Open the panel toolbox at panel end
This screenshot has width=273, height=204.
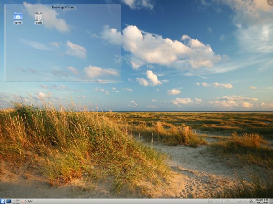coord(271,201)
